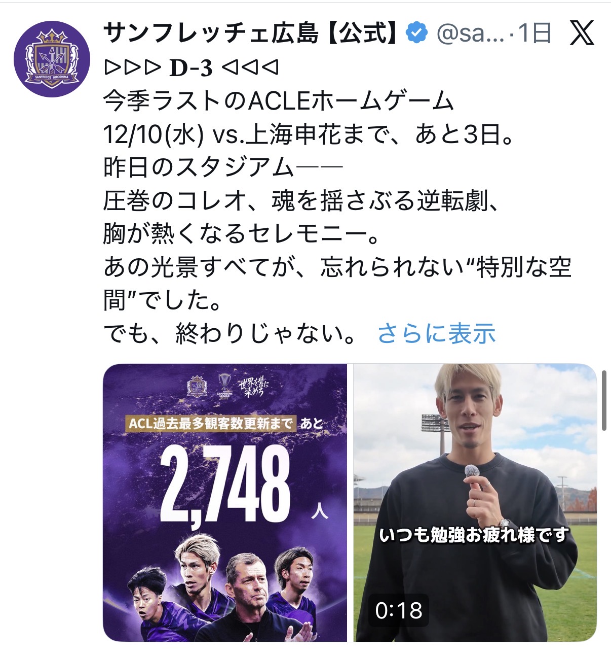
Task: Click the X logo icon
Action: (582, 33)
